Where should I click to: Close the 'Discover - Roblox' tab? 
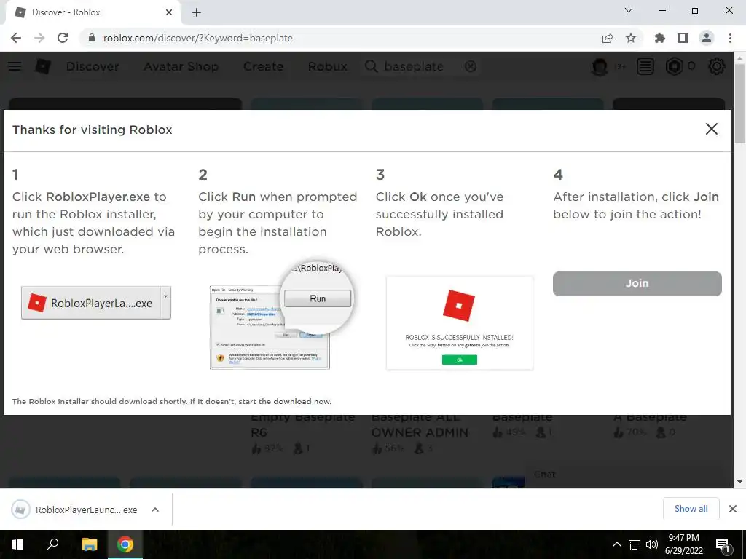click(169, 12)
